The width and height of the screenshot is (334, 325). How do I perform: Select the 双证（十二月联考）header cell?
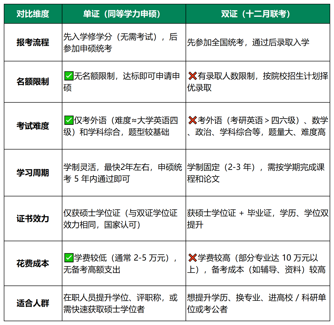click(258, 14)
